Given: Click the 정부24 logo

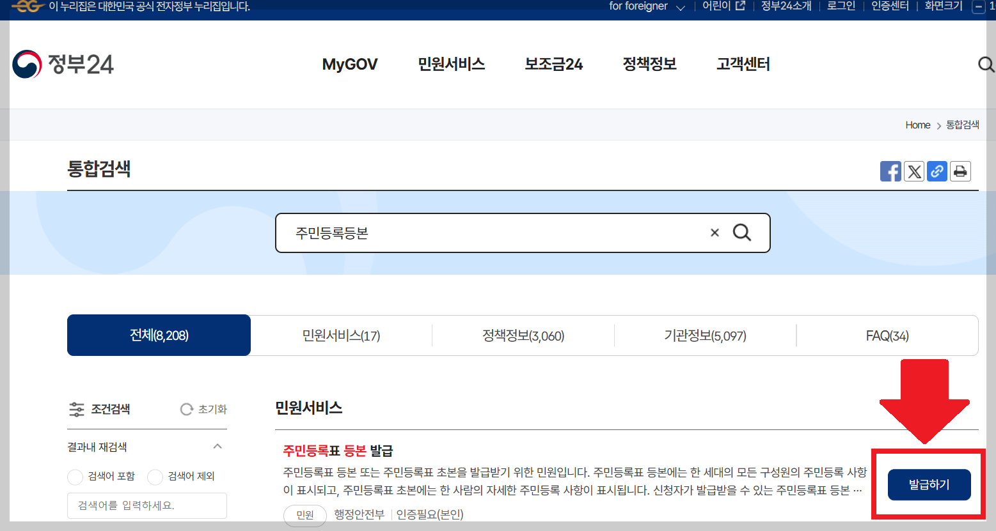Looking at the screenshot, I should point(62,64).
